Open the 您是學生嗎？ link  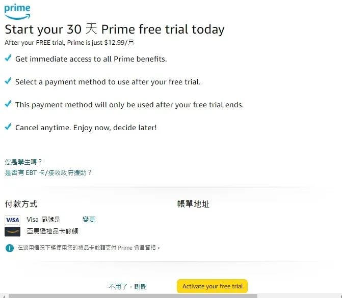(23, 162)
